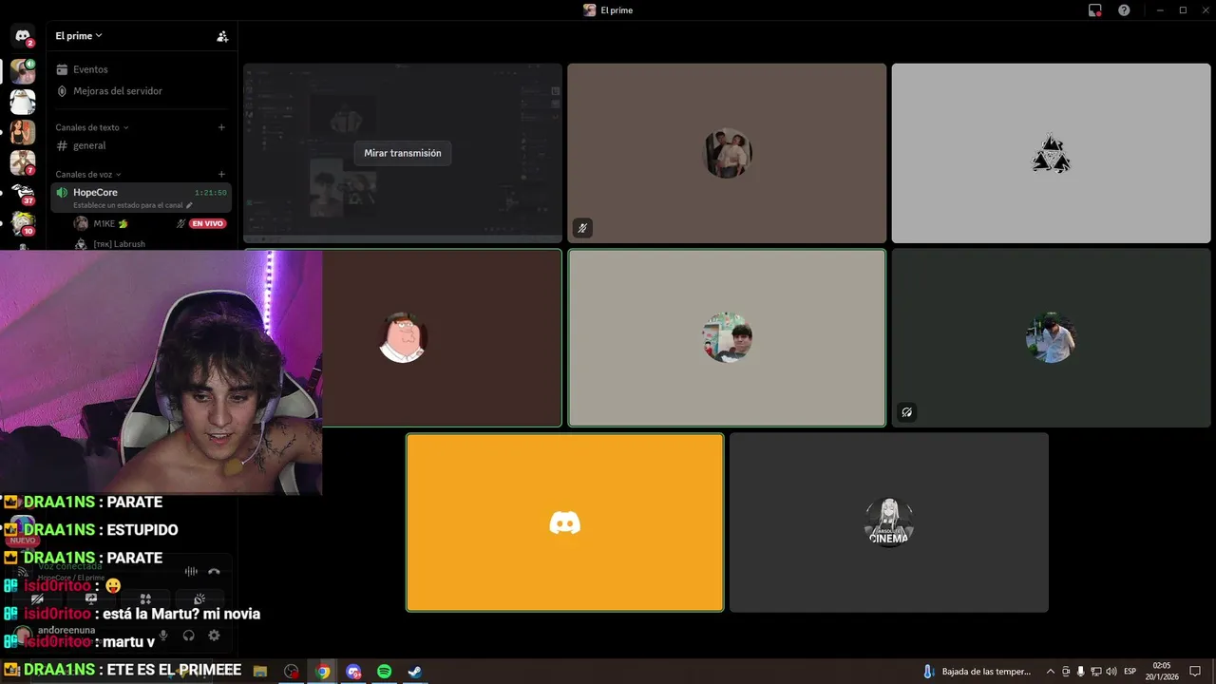
Task: Open soundboard button in voice panel
Action: pos(199,599)
